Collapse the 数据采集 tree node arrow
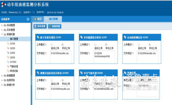 click(x=2, y=34)
